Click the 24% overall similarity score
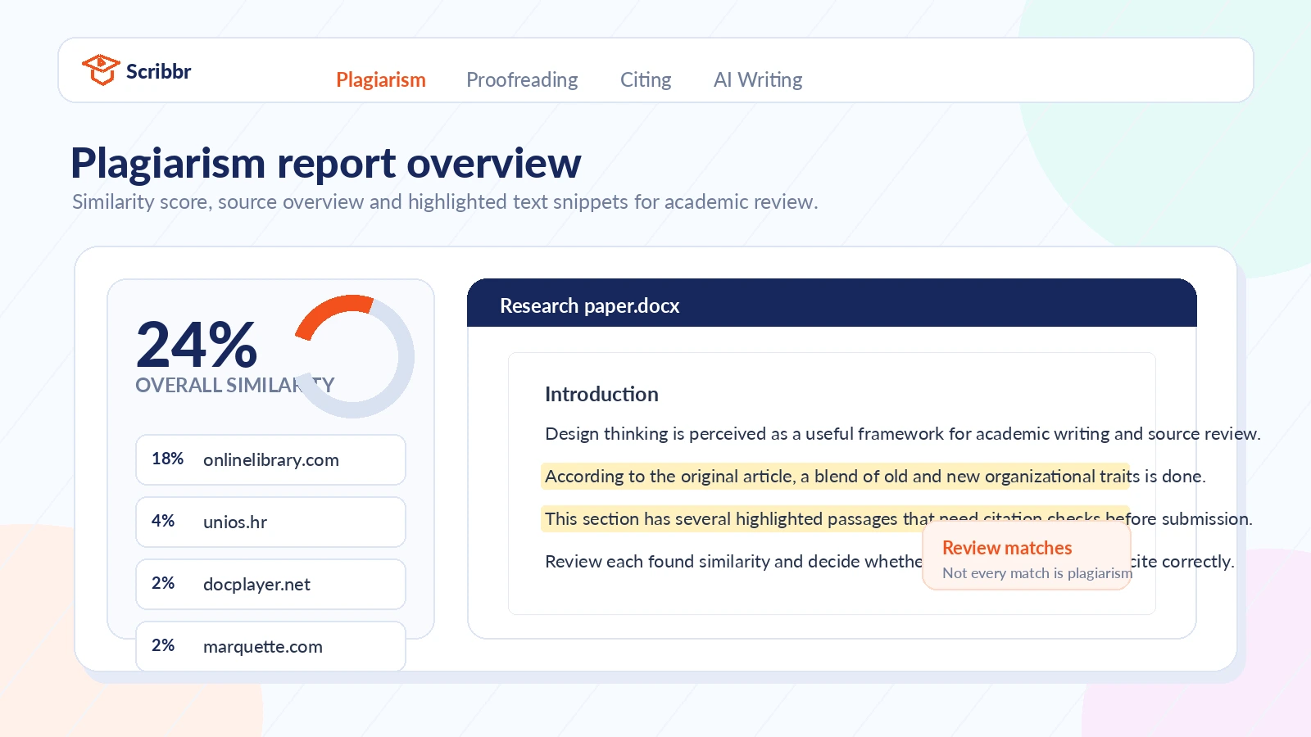The width and height of the screenshot is (1311, 737). pos(197,345)
